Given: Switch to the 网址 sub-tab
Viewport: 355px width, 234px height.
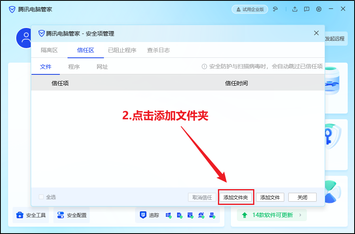Looking at the screenshot, I should tap(102, 67).
